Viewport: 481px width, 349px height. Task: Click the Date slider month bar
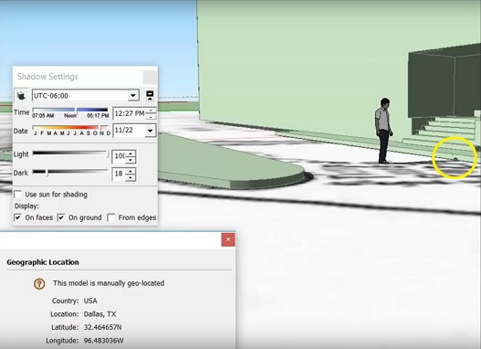(70, 127)
